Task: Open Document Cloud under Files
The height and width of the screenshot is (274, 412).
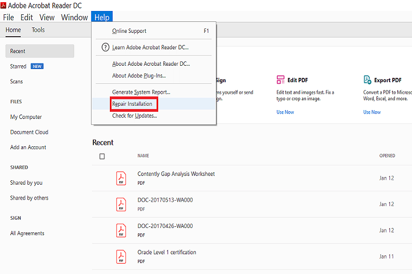Action: coord(29,132)
